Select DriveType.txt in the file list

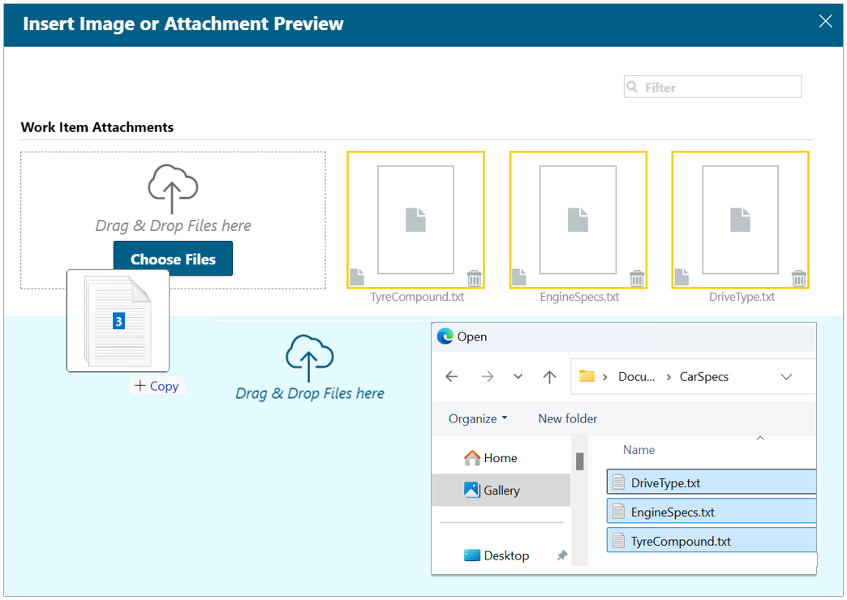(712, 482)
